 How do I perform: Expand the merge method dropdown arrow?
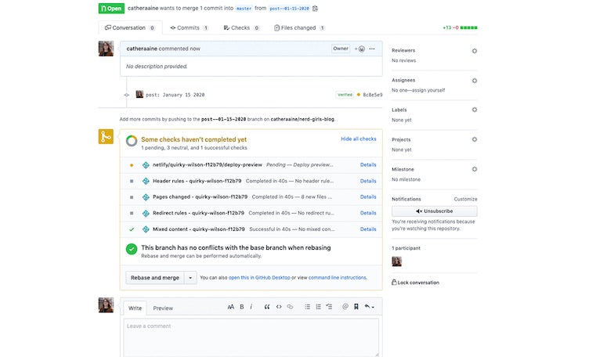(x=190, y=277)
